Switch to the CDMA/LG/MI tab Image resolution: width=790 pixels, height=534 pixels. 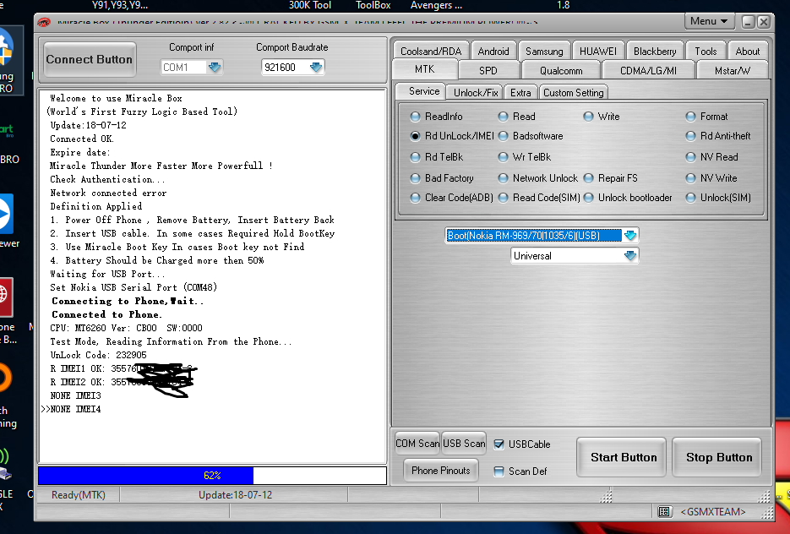[648, 70]
